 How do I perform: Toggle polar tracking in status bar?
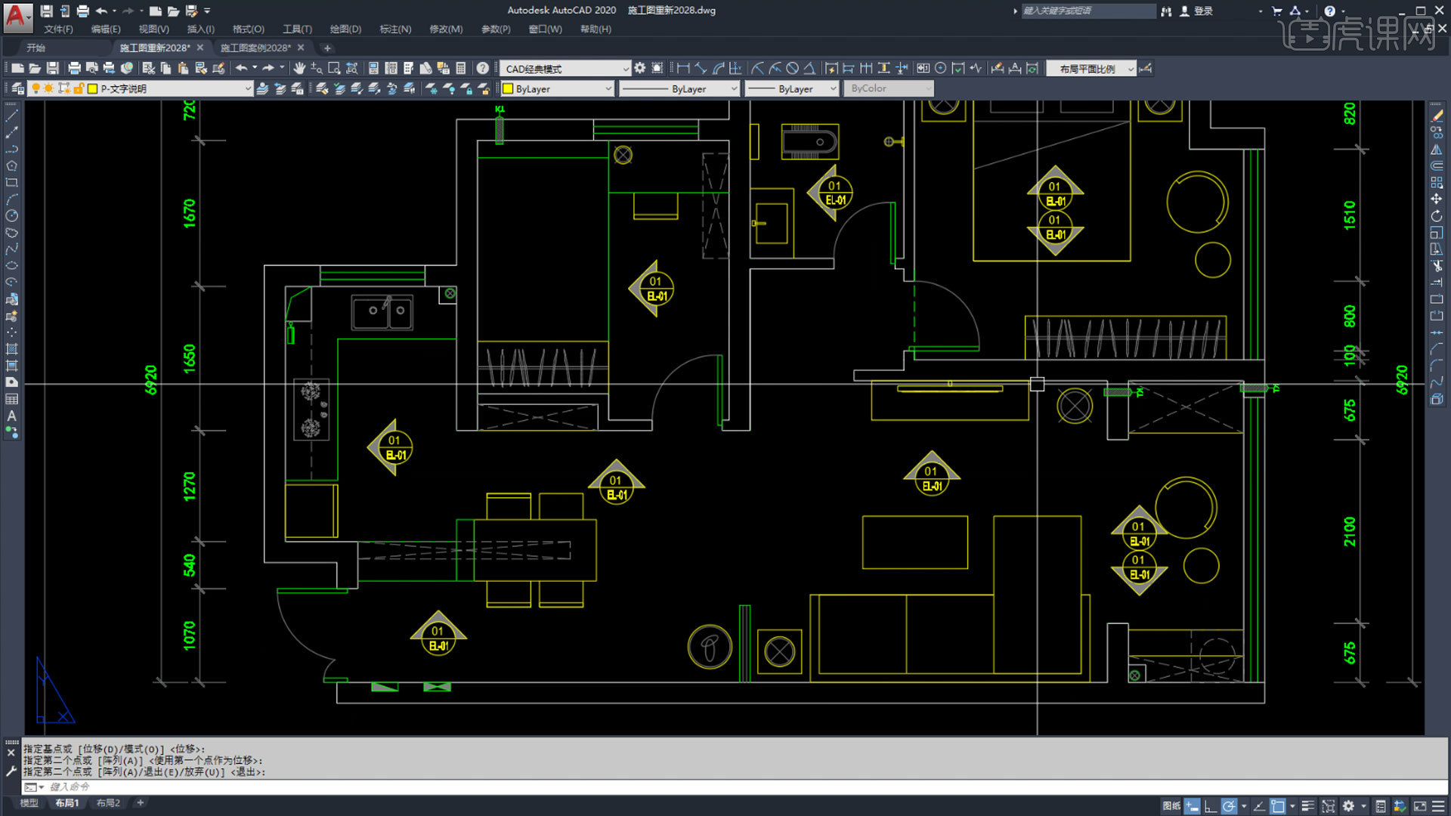pyautogui.click(x=1230, y=806)
